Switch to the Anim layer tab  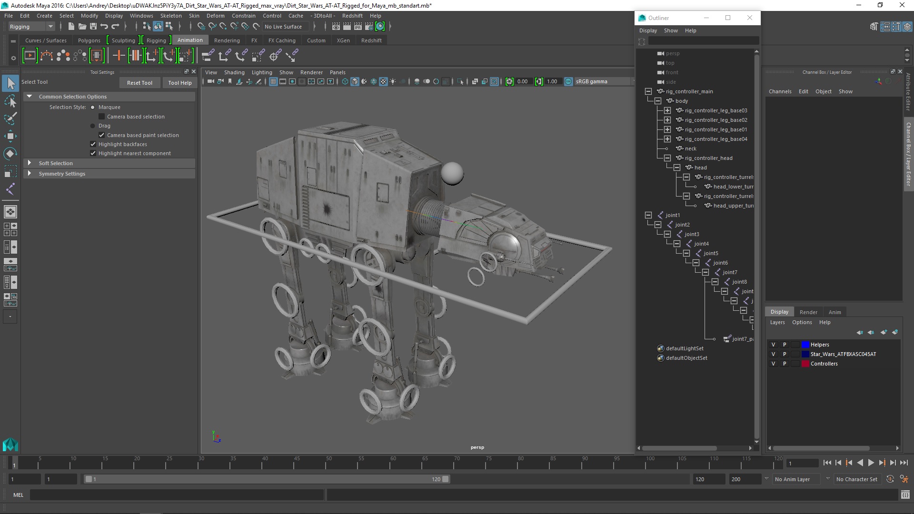835,312
